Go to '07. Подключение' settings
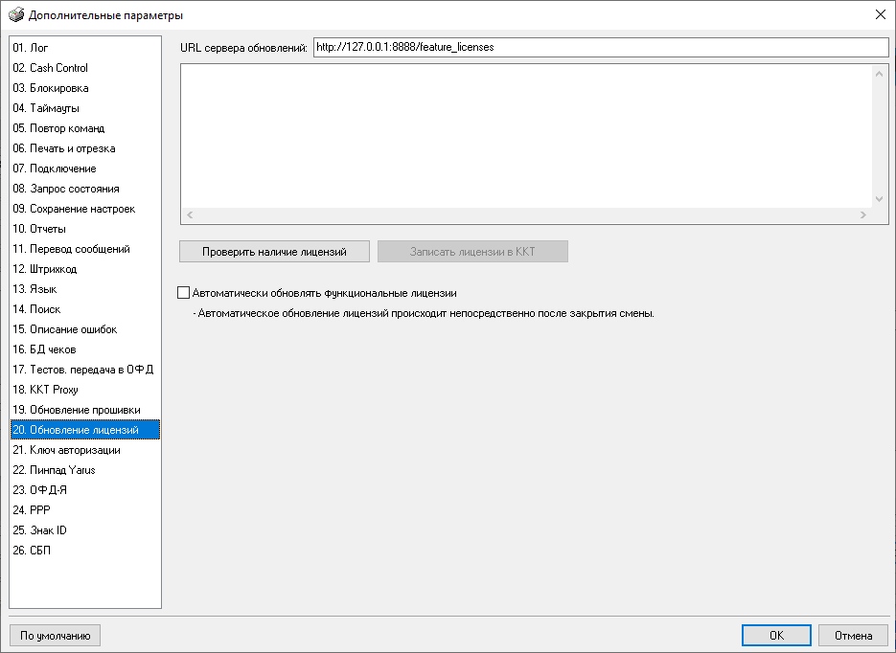 (x=54, y=169)
